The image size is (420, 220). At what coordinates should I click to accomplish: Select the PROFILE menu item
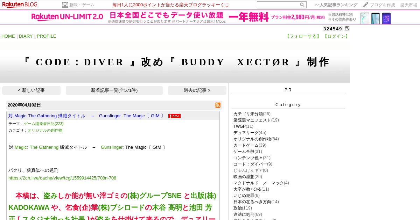click(47, 36)
